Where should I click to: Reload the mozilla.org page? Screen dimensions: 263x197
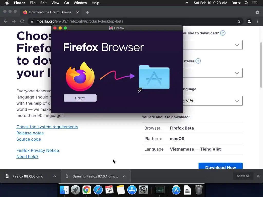tap(22, 21)
